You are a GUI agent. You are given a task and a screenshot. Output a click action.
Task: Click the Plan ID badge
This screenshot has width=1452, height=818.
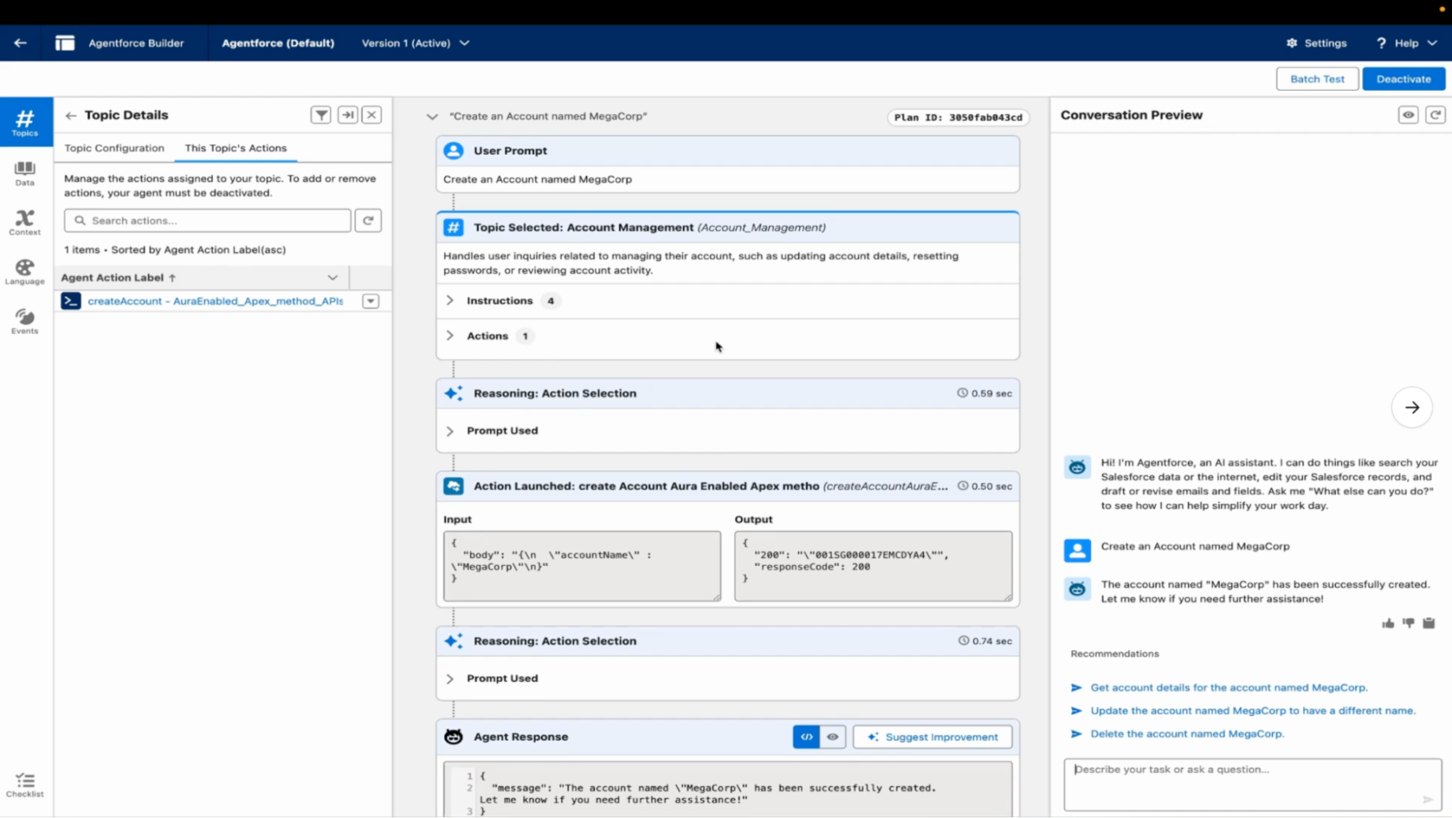(x=958, y=117)
